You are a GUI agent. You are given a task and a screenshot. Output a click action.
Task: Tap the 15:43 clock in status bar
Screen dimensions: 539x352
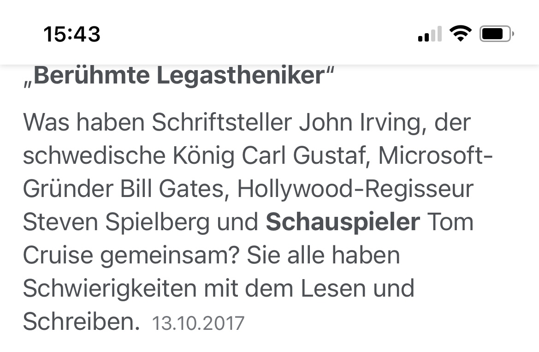coord(72,34)
